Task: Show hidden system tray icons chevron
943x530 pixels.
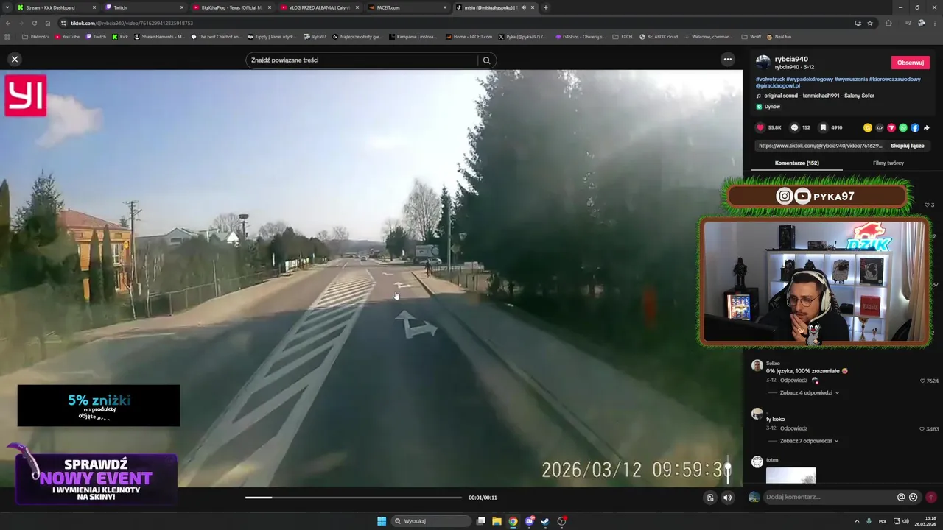Action: (857, 521)
